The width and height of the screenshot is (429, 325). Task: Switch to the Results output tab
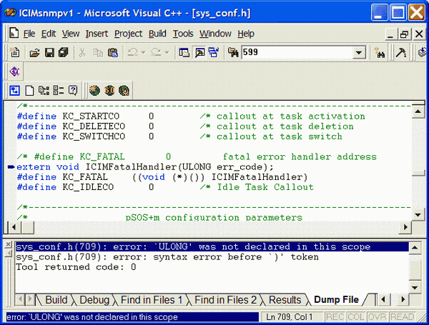(x=285, y=300)
